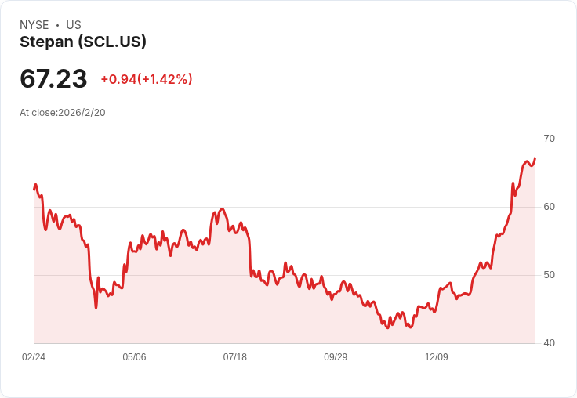Click the latest endpoint of the price line
Image resolution: width=577 pixels, height=398 pixels.
pyautogui.click(x=535, y=159)
